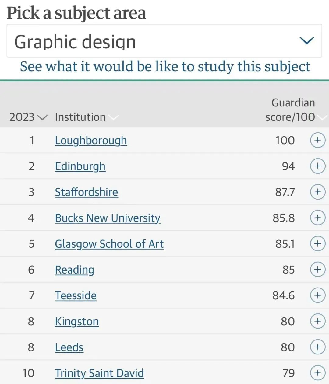Open the Loughborough institution link
The height and width of the screenshot is (384, 329).
91,141
